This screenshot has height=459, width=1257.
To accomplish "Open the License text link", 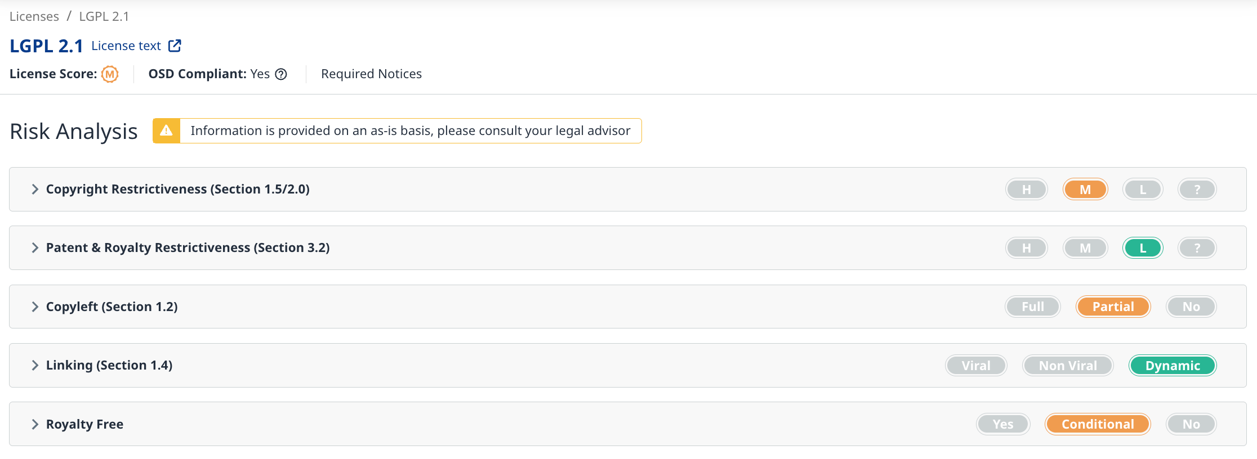I will (x=126, y=46).
